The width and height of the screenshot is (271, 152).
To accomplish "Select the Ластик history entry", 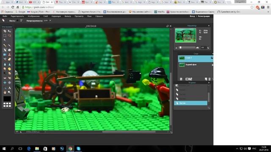I will point(191,103).
